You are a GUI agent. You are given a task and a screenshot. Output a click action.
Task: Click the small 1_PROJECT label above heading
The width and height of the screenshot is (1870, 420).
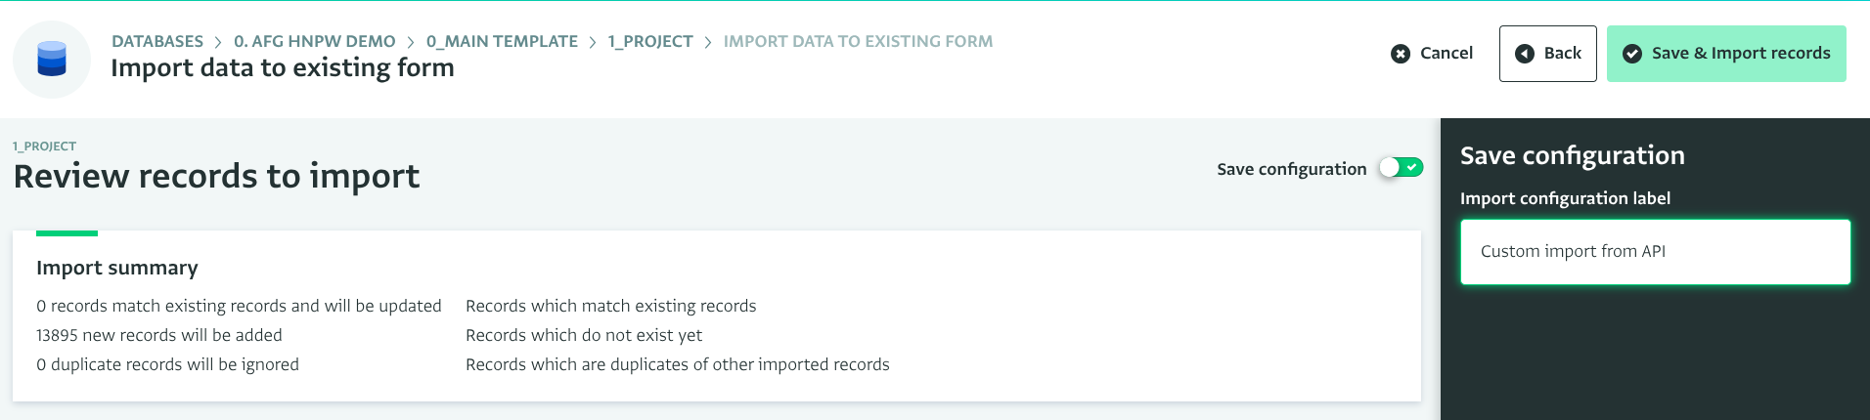(44, 147)
